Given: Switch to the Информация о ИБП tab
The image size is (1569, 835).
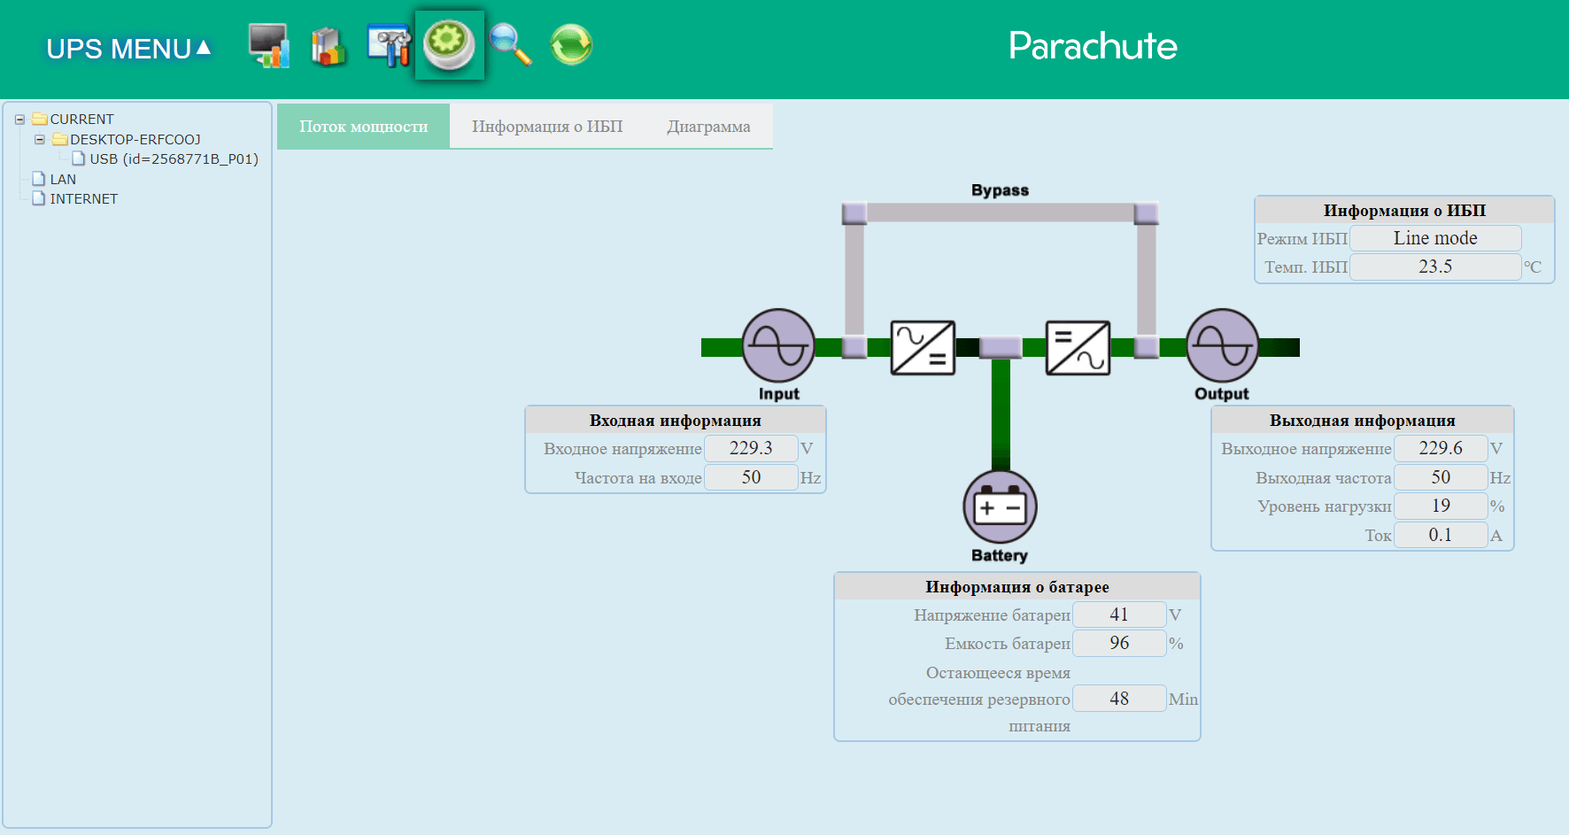Looking at the screenshot, I should tap(547, 127).
